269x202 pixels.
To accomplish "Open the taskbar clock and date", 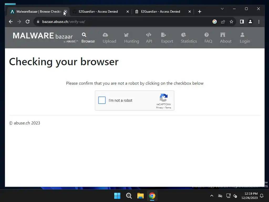I will click(250, 196).
